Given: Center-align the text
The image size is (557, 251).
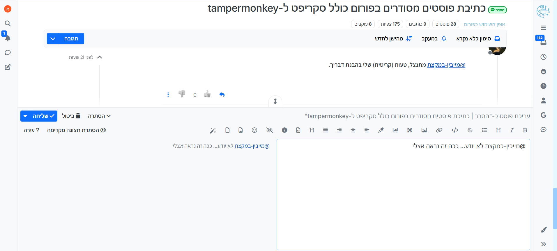Looking at the screenshot, I should pos(353,130).
